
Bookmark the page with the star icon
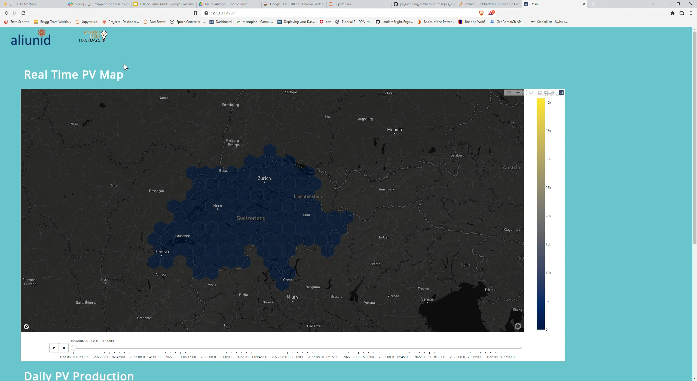coord(195,13)
